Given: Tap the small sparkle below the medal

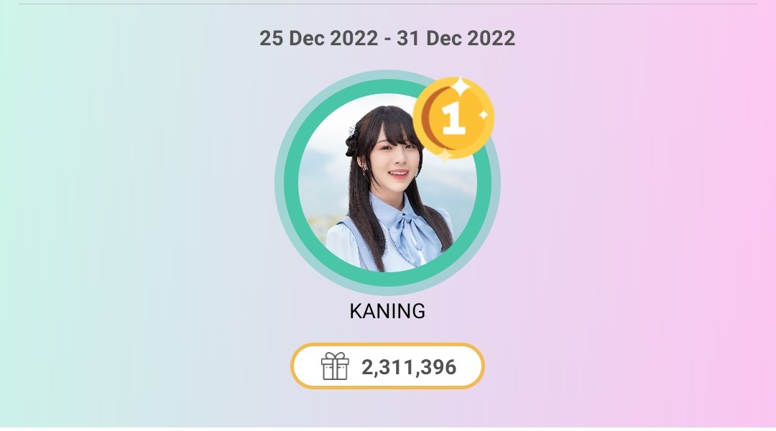Looking at the screenshot, I should tap(445, 155).
